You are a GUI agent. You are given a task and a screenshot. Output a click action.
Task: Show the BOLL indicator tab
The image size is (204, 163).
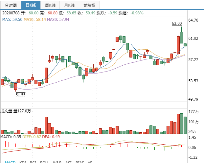coord(44,162)
